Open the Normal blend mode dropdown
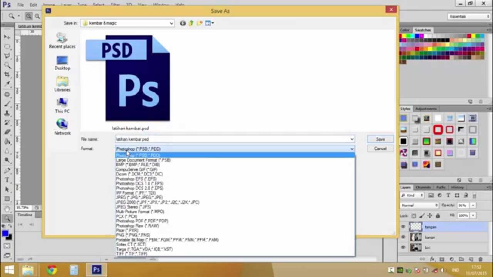The height and width of the screenshot is (277, 493). point(419,205)
